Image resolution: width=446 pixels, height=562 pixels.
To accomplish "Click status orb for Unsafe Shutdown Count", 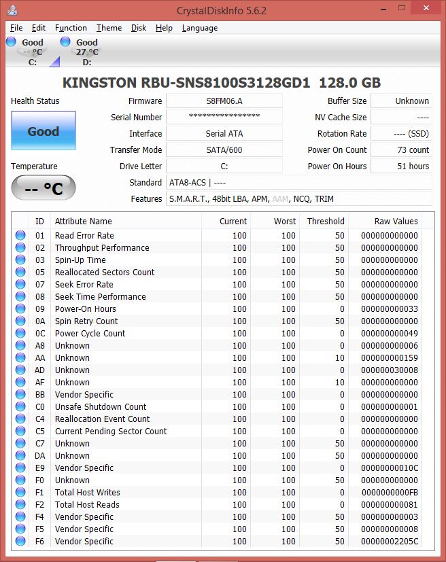I will (20, 406).
